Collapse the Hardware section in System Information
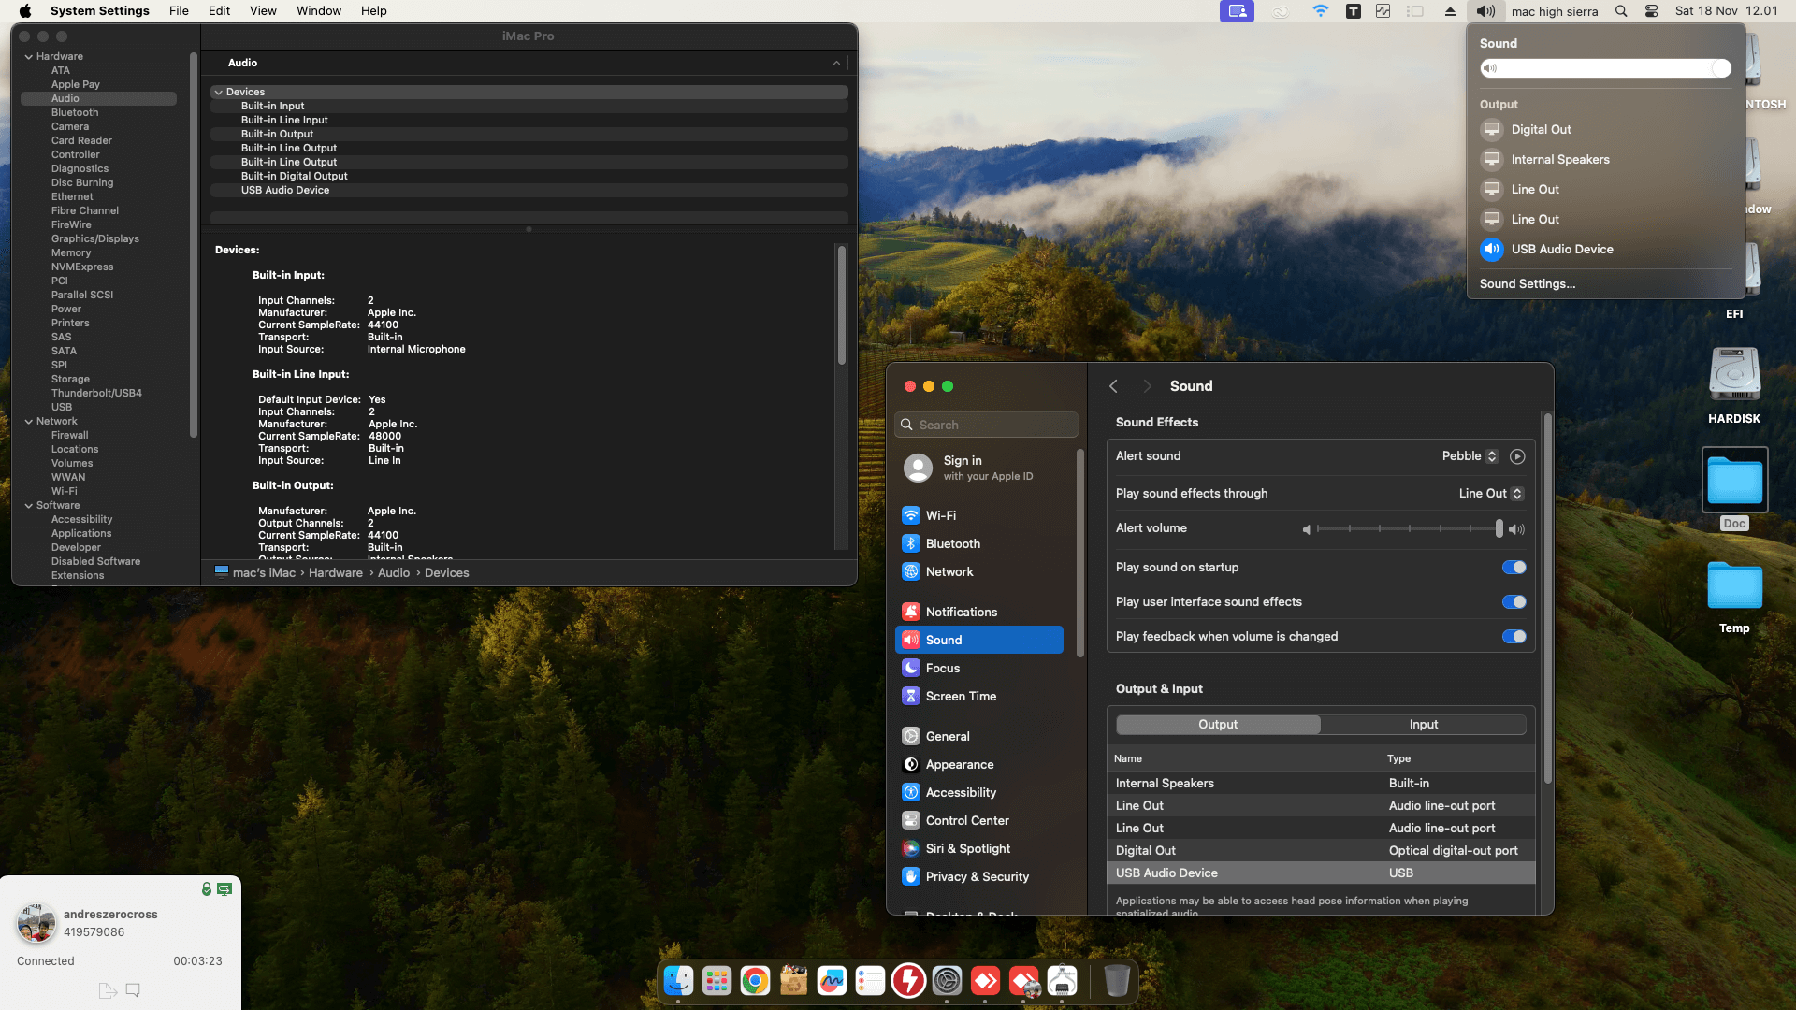This screenshot has width=1796, height=1010. pyautogui.click(x=29, y=57)
